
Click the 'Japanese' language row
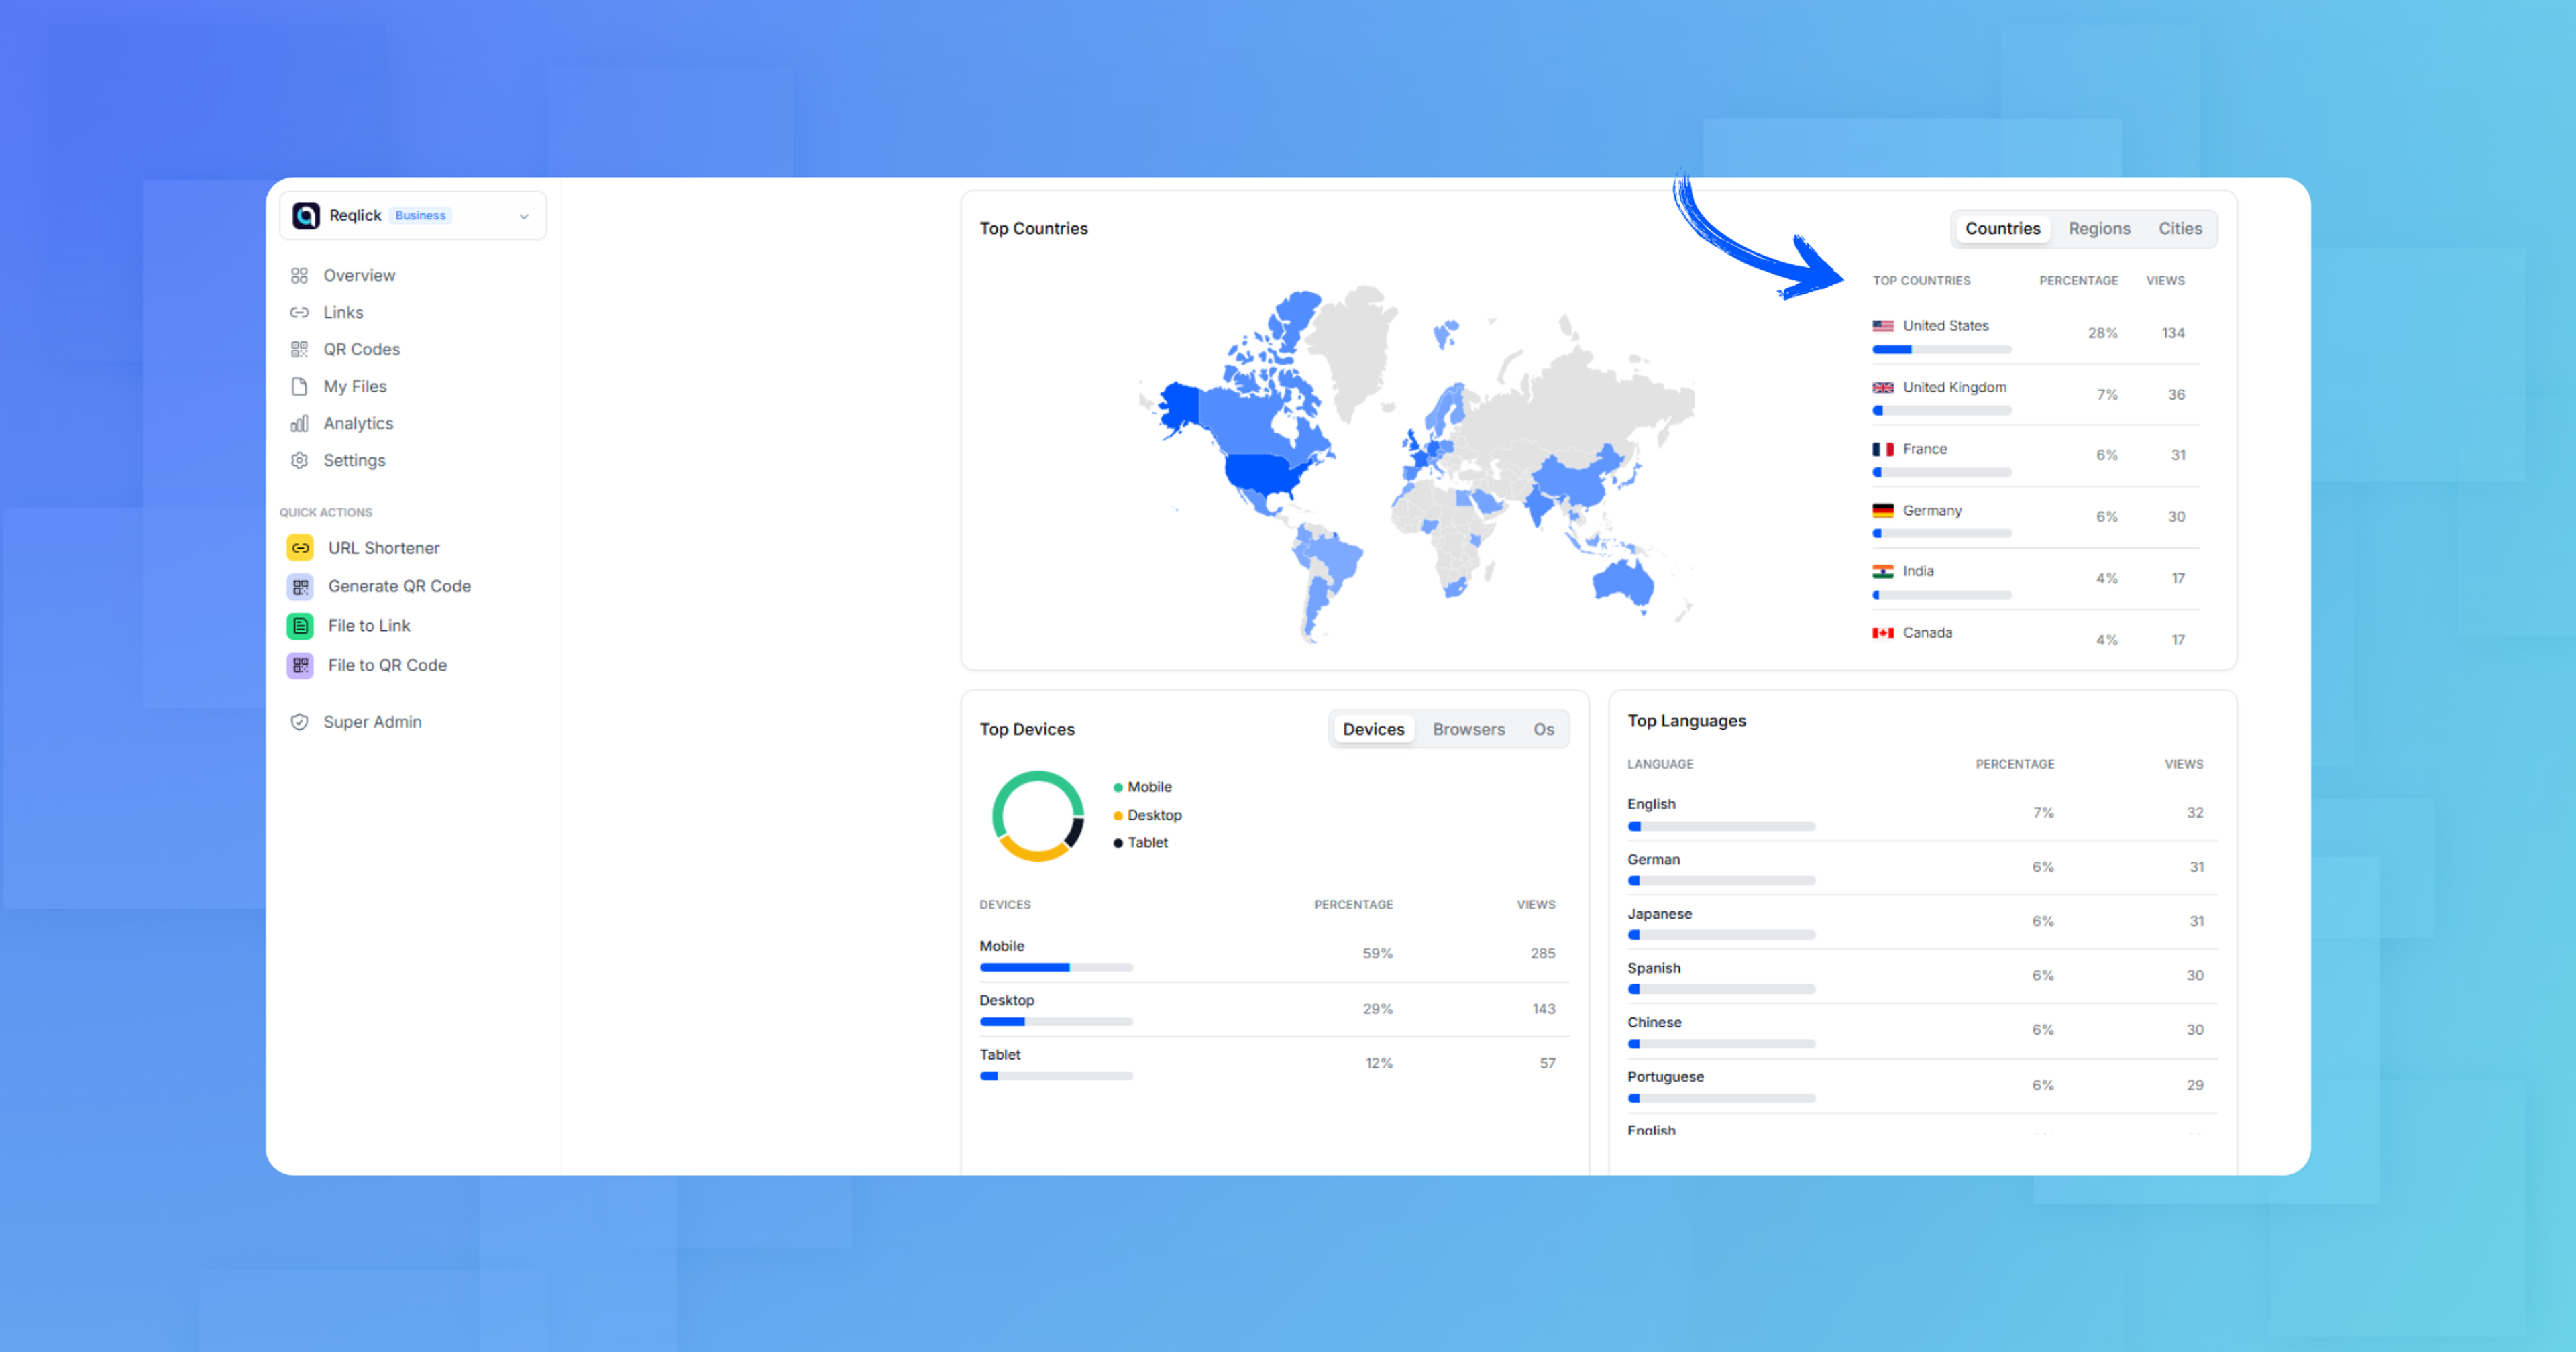click(1922, 922)
